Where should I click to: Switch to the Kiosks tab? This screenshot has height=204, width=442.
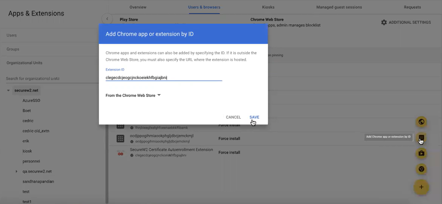(268, 7)
